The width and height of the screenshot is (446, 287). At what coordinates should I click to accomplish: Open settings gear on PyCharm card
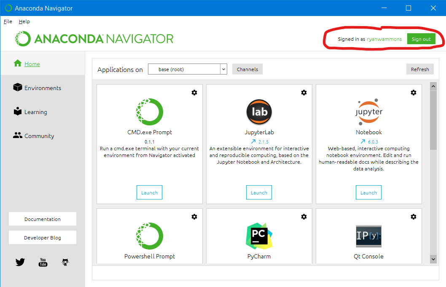304,217
